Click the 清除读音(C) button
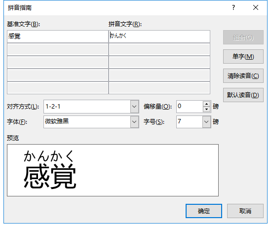The height and width of the screenshot is (227, 271). pyautogui.click(x=243, y=76)
